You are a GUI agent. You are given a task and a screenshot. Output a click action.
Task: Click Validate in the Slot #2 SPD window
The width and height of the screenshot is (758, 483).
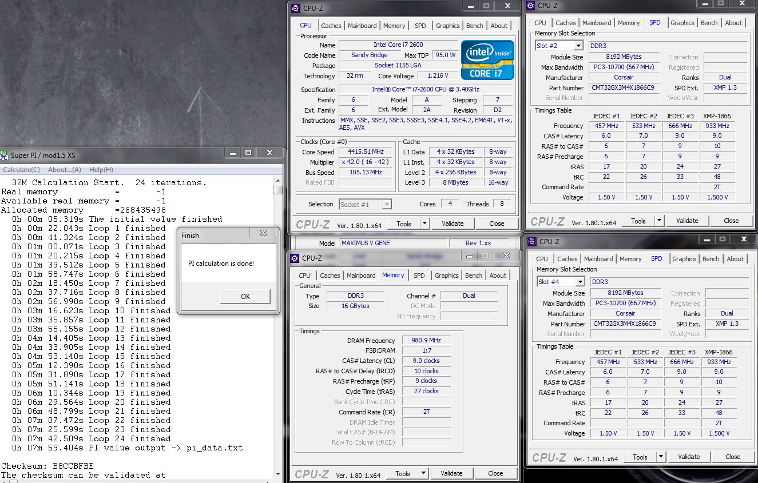pyautogui.click(x=687, y=221)
